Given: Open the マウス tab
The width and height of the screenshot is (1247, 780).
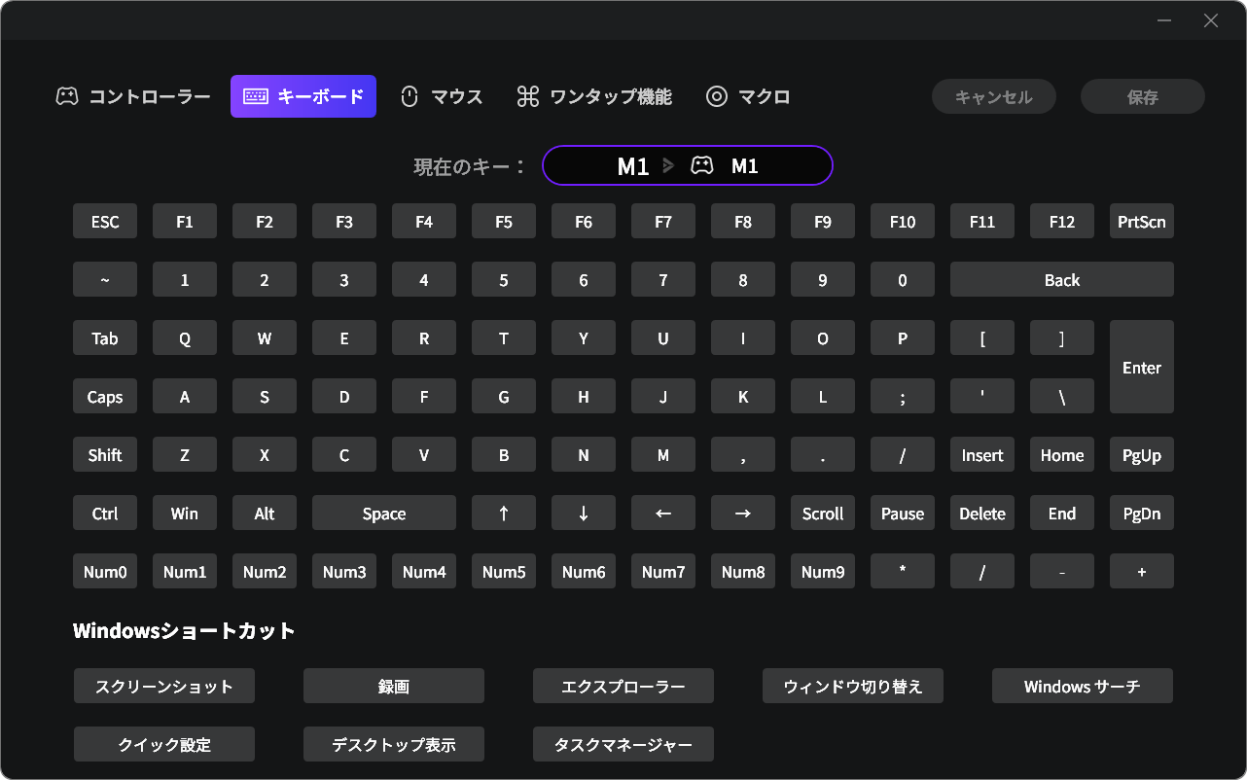Looking at the screenshot, I should (442, 96).
